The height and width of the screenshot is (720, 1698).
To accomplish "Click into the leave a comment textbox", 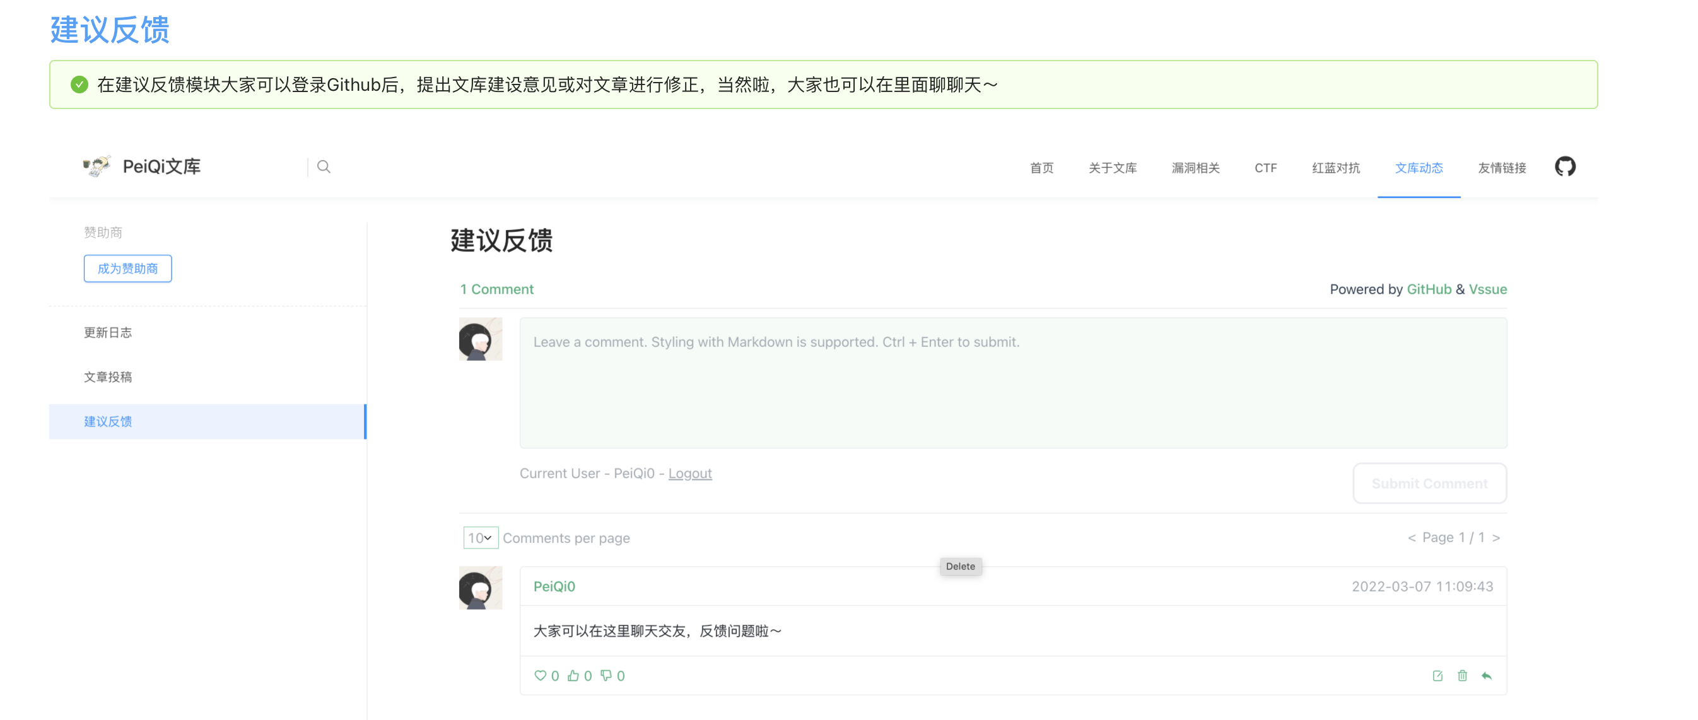I will pos(1012,382).
